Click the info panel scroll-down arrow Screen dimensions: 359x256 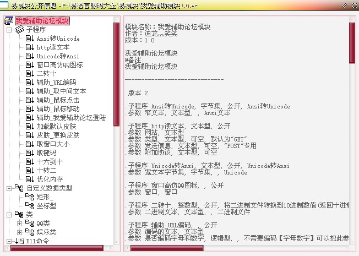[x=352, y=242]
